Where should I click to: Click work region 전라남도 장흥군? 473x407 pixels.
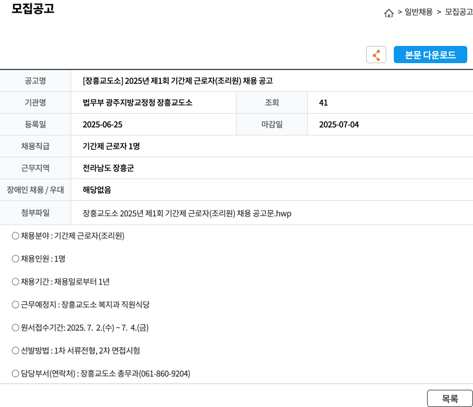click(x=108, y=168)
